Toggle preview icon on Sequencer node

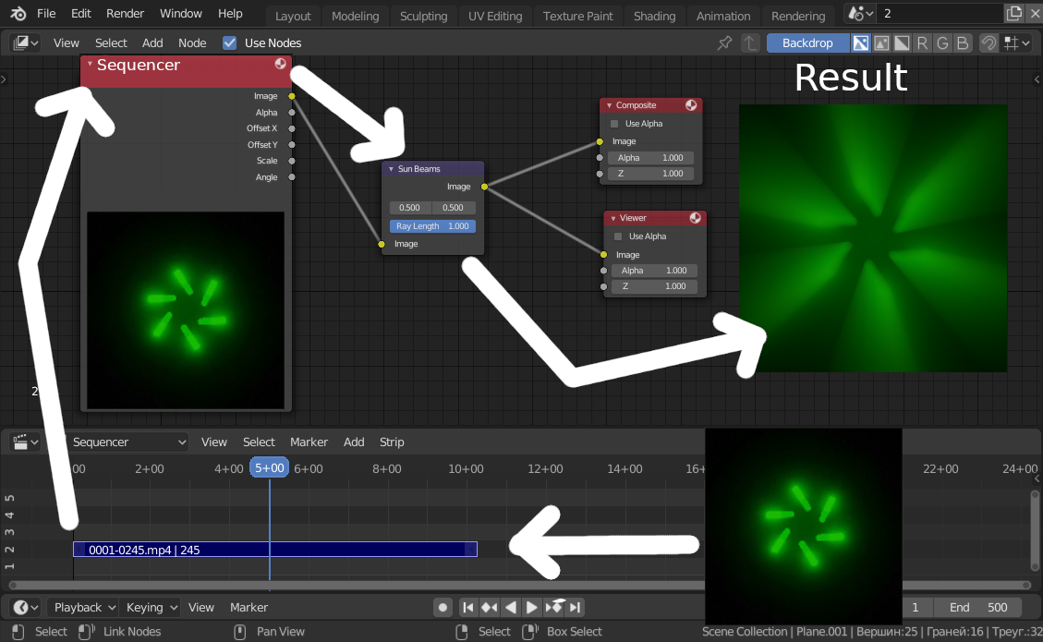click(280, 64)
